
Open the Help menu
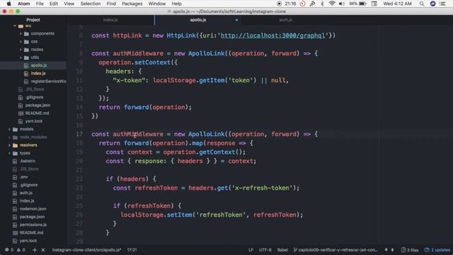[176, 4]
